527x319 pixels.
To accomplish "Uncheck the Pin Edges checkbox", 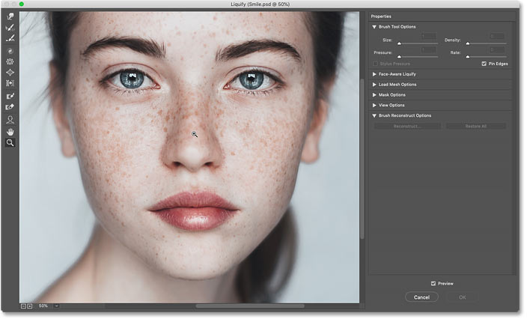I will coord(484,64).
